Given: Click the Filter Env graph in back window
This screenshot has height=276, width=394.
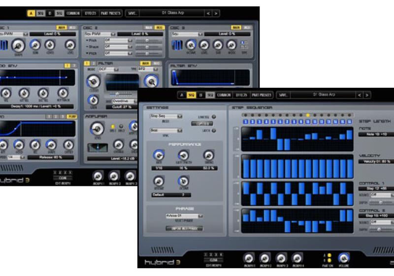Looking at the screenshot, I should pyautogui.click(x=210, y=77).
